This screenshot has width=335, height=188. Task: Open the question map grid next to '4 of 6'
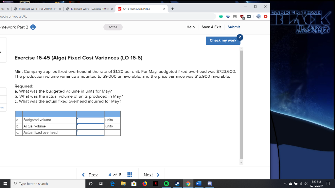pos(130,175)
